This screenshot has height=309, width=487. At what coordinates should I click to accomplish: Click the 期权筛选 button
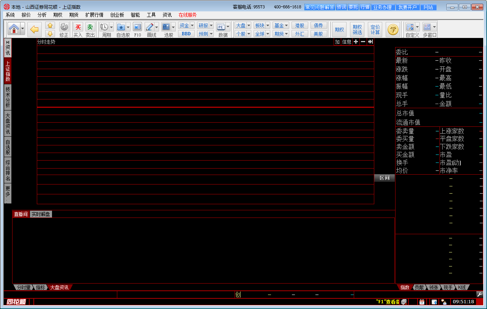[x=357, y=30]
